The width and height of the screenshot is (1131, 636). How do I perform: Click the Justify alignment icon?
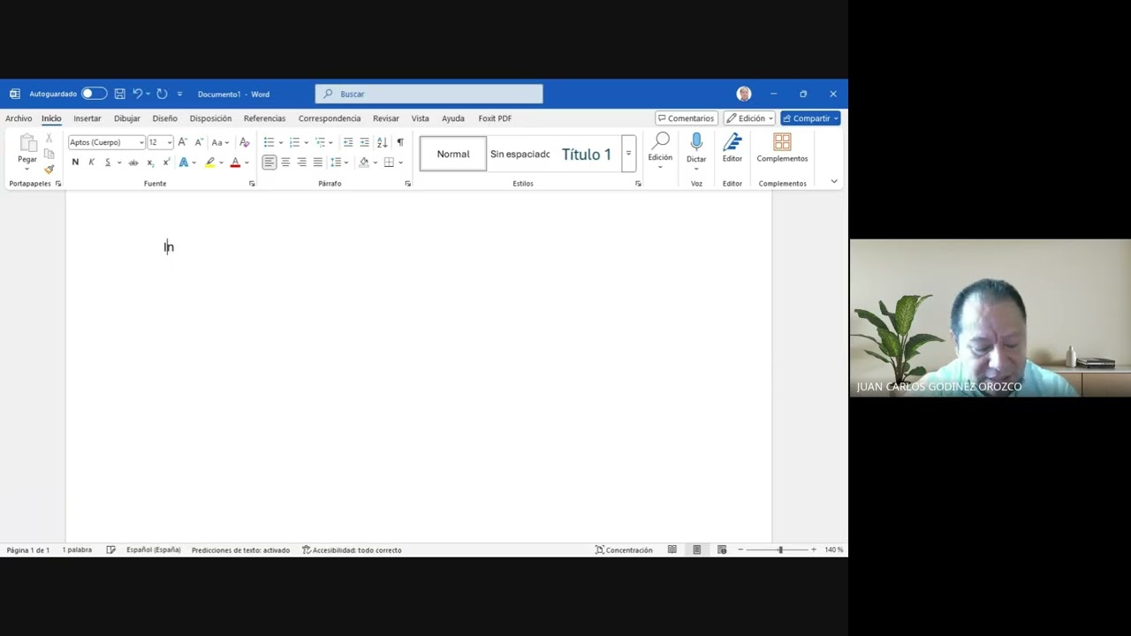(x=317, y=163)
